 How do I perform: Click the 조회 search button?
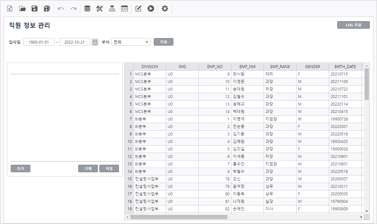pyautogui.click(x=163, y=42)
